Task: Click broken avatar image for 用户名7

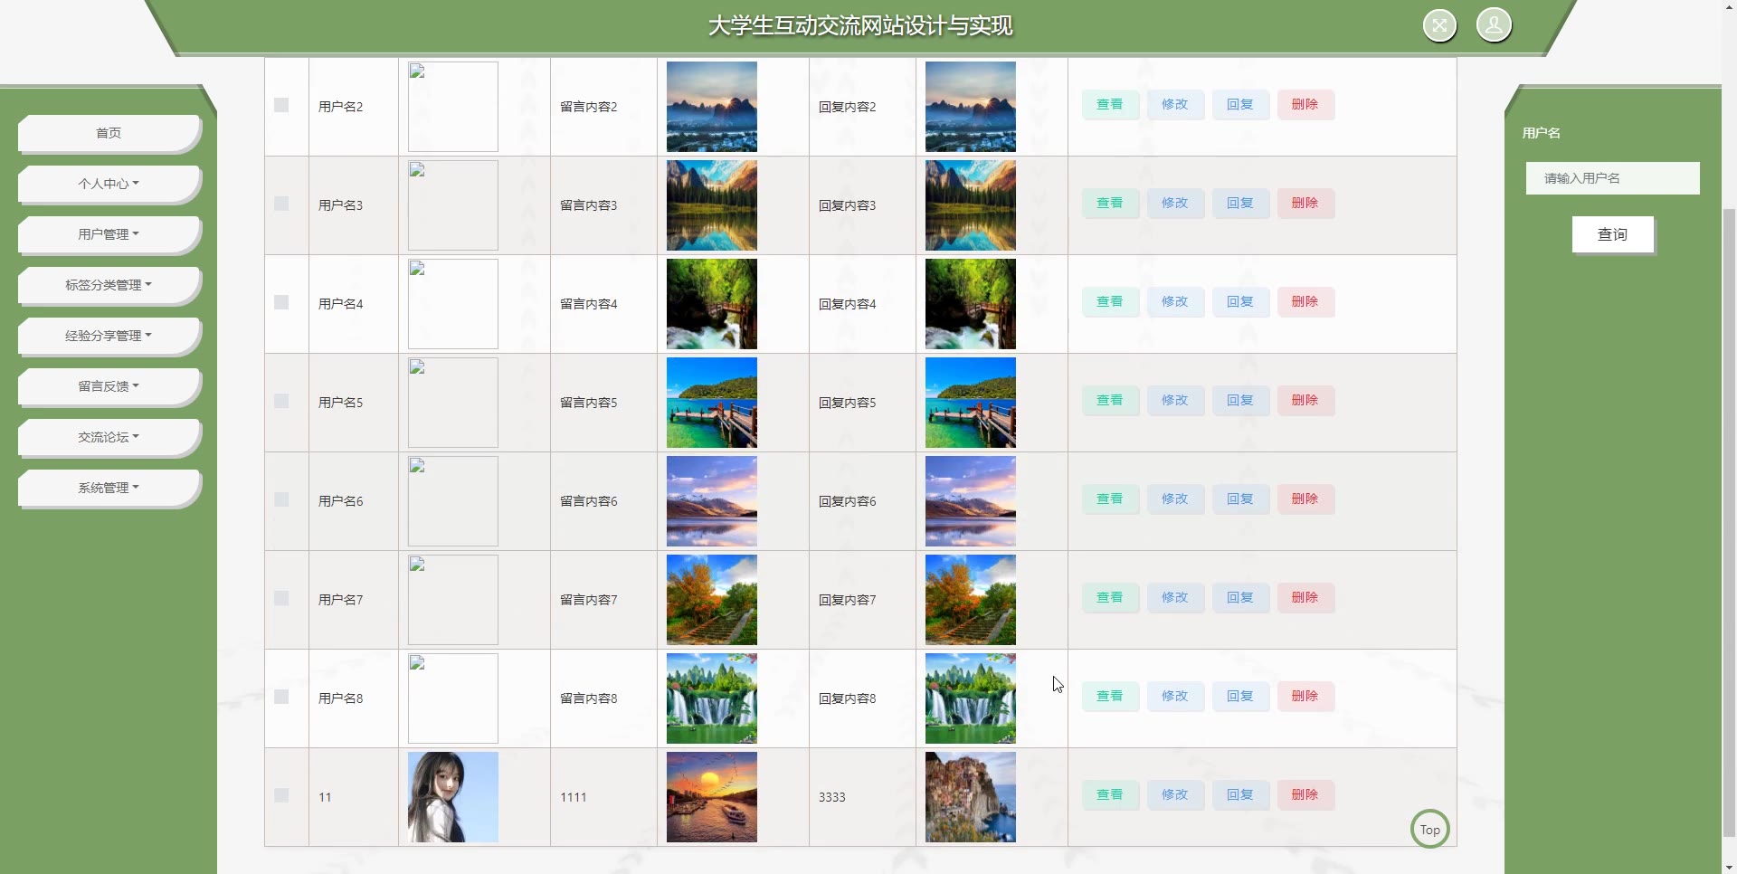Action: tap(453, 600)
